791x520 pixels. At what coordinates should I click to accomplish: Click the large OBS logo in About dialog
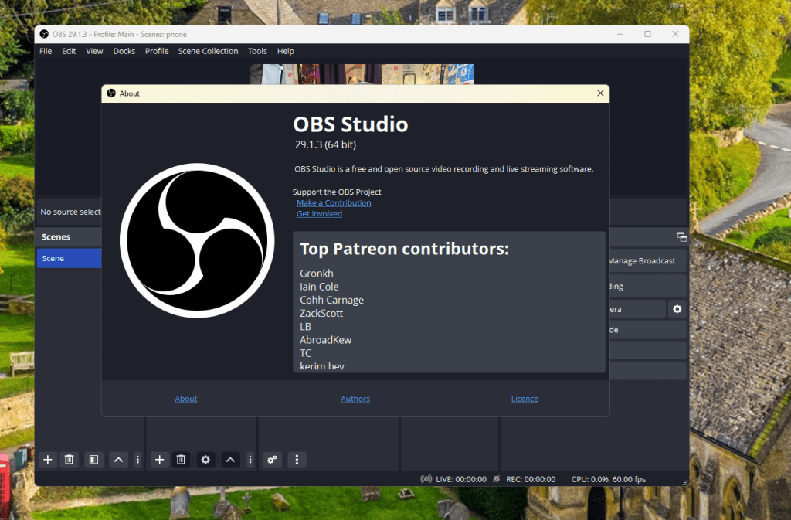point(197,240)
